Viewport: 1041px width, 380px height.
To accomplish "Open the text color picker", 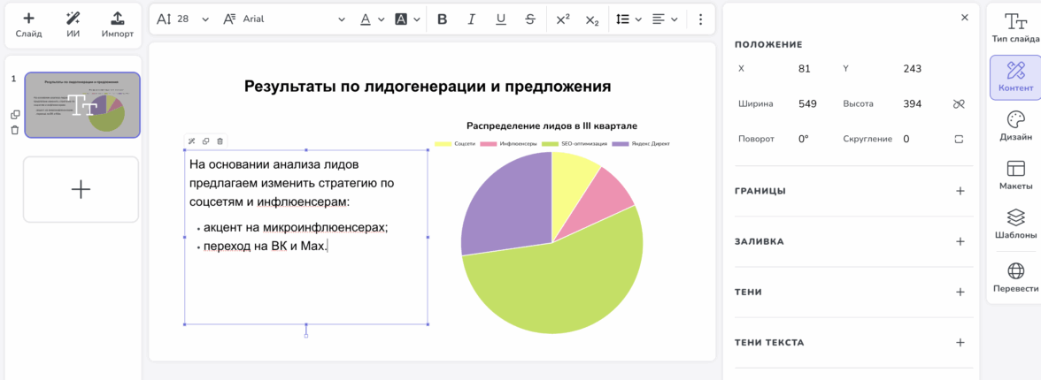I will [x=372, y=19].
